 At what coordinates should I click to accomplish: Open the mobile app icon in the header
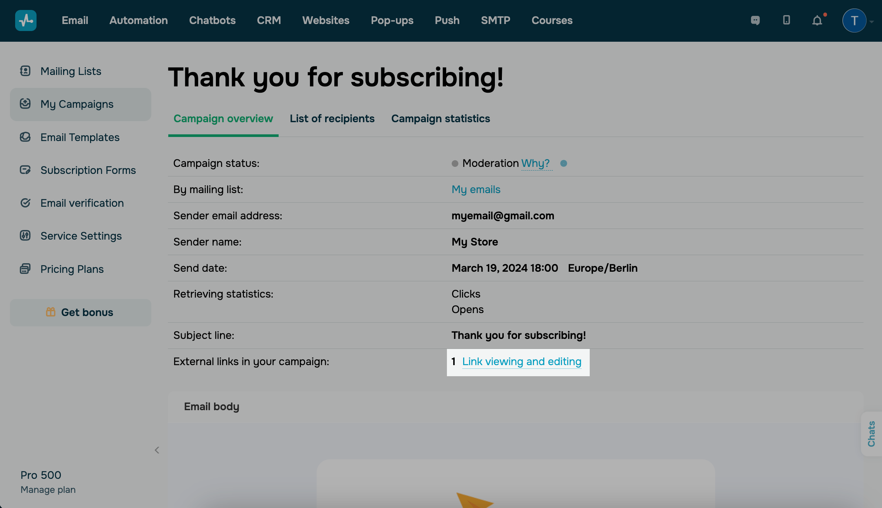(786, 21)
